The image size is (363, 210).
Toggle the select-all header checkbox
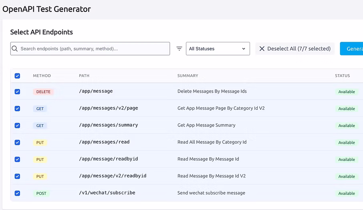[x=17, y=76]
